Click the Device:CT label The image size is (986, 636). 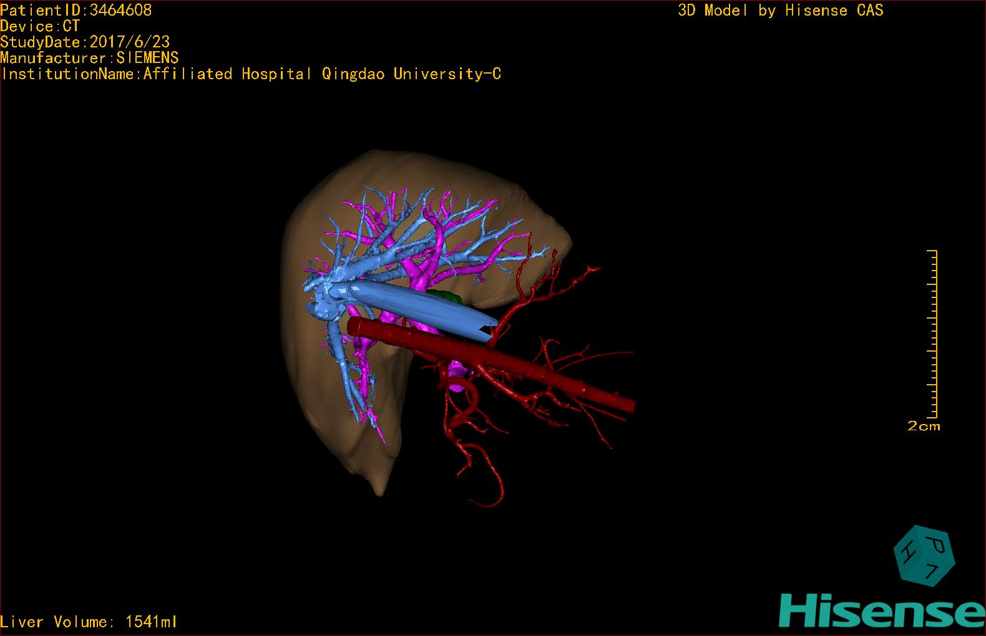coord(40,26)
